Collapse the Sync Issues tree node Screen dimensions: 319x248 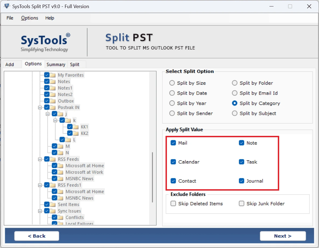tap(40, 211)
